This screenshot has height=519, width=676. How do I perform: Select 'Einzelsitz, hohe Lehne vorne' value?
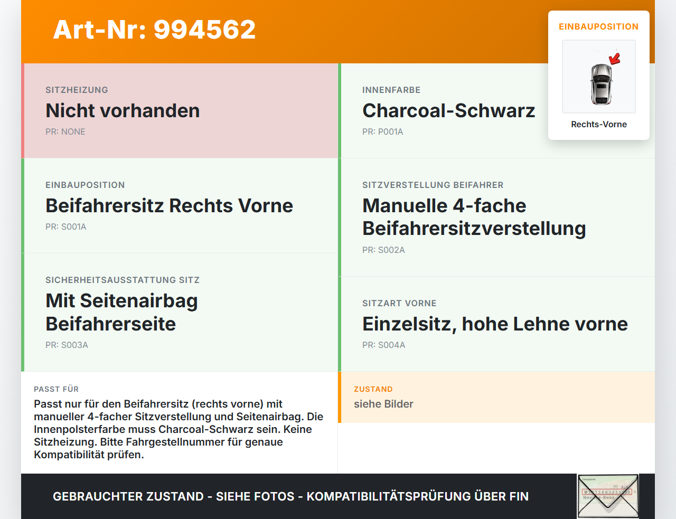[495, 324]
